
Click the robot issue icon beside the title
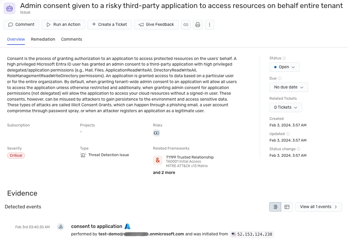pos(9,8)
